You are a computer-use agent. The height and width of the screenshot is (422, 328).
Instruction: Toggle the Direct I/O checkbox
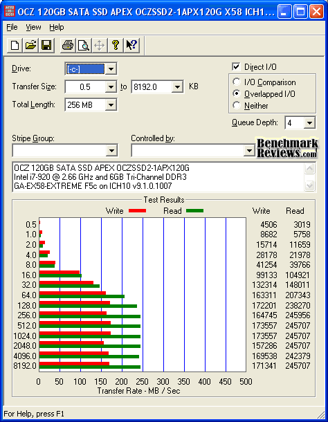pyautogui.click(x=236, y=66)
